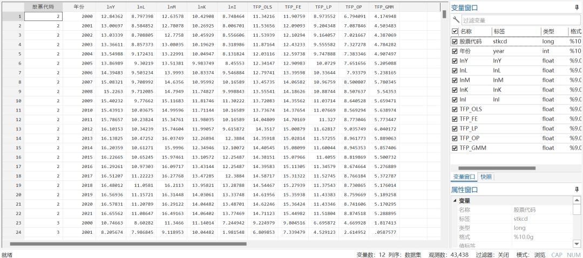Click the data grid horizontal scrollbar thumb
Viewport: 583px width, 258px height.
click(128, 244)
